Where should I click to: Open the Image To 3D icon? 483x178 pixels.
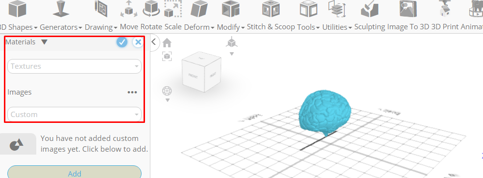point(408,9)
